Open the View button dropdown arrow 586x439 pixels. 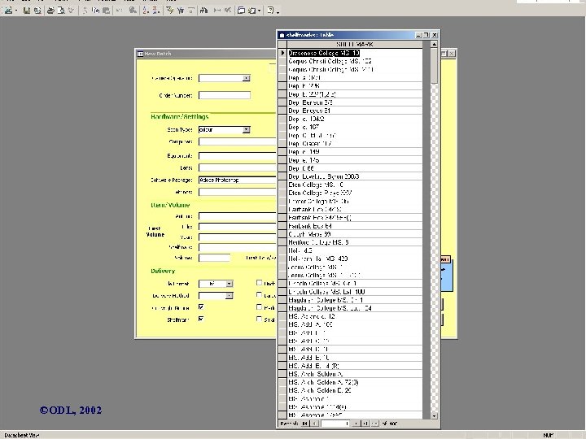16,11
